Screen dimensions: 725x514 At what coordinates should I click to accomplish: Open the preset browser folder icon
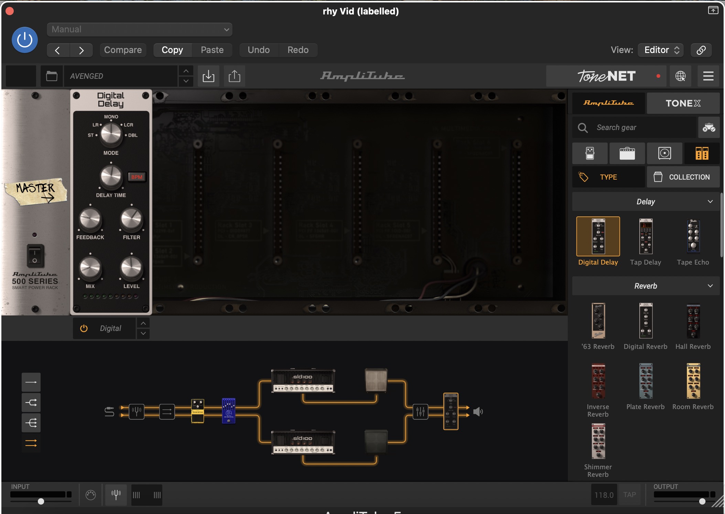point(52,76)
